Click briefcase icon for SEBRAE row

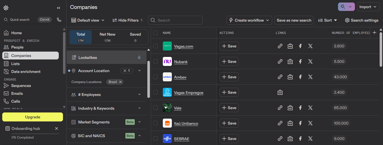[x=290, y=139]
